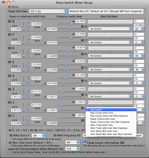Open BS 4 count dropdown showing 2
The width and height of the screenshot is (149, 158).
coord(139,83)
